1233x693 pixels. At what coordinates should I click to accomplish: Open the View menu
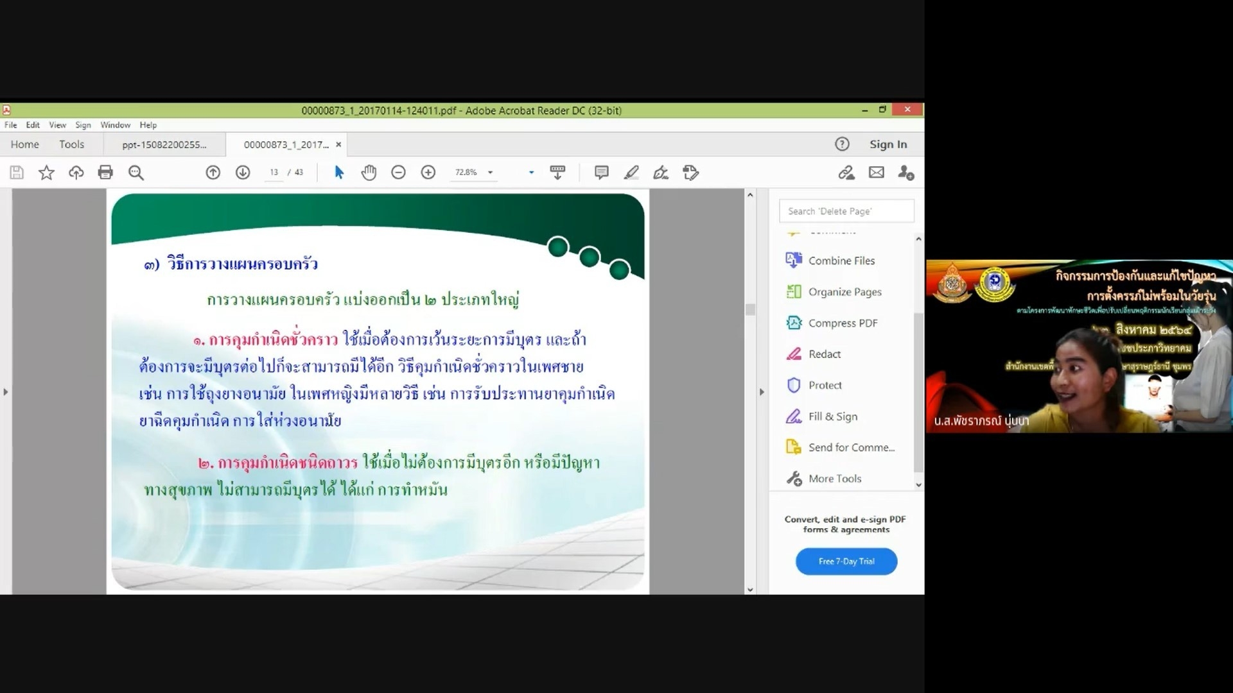click(x=57, y=125)
